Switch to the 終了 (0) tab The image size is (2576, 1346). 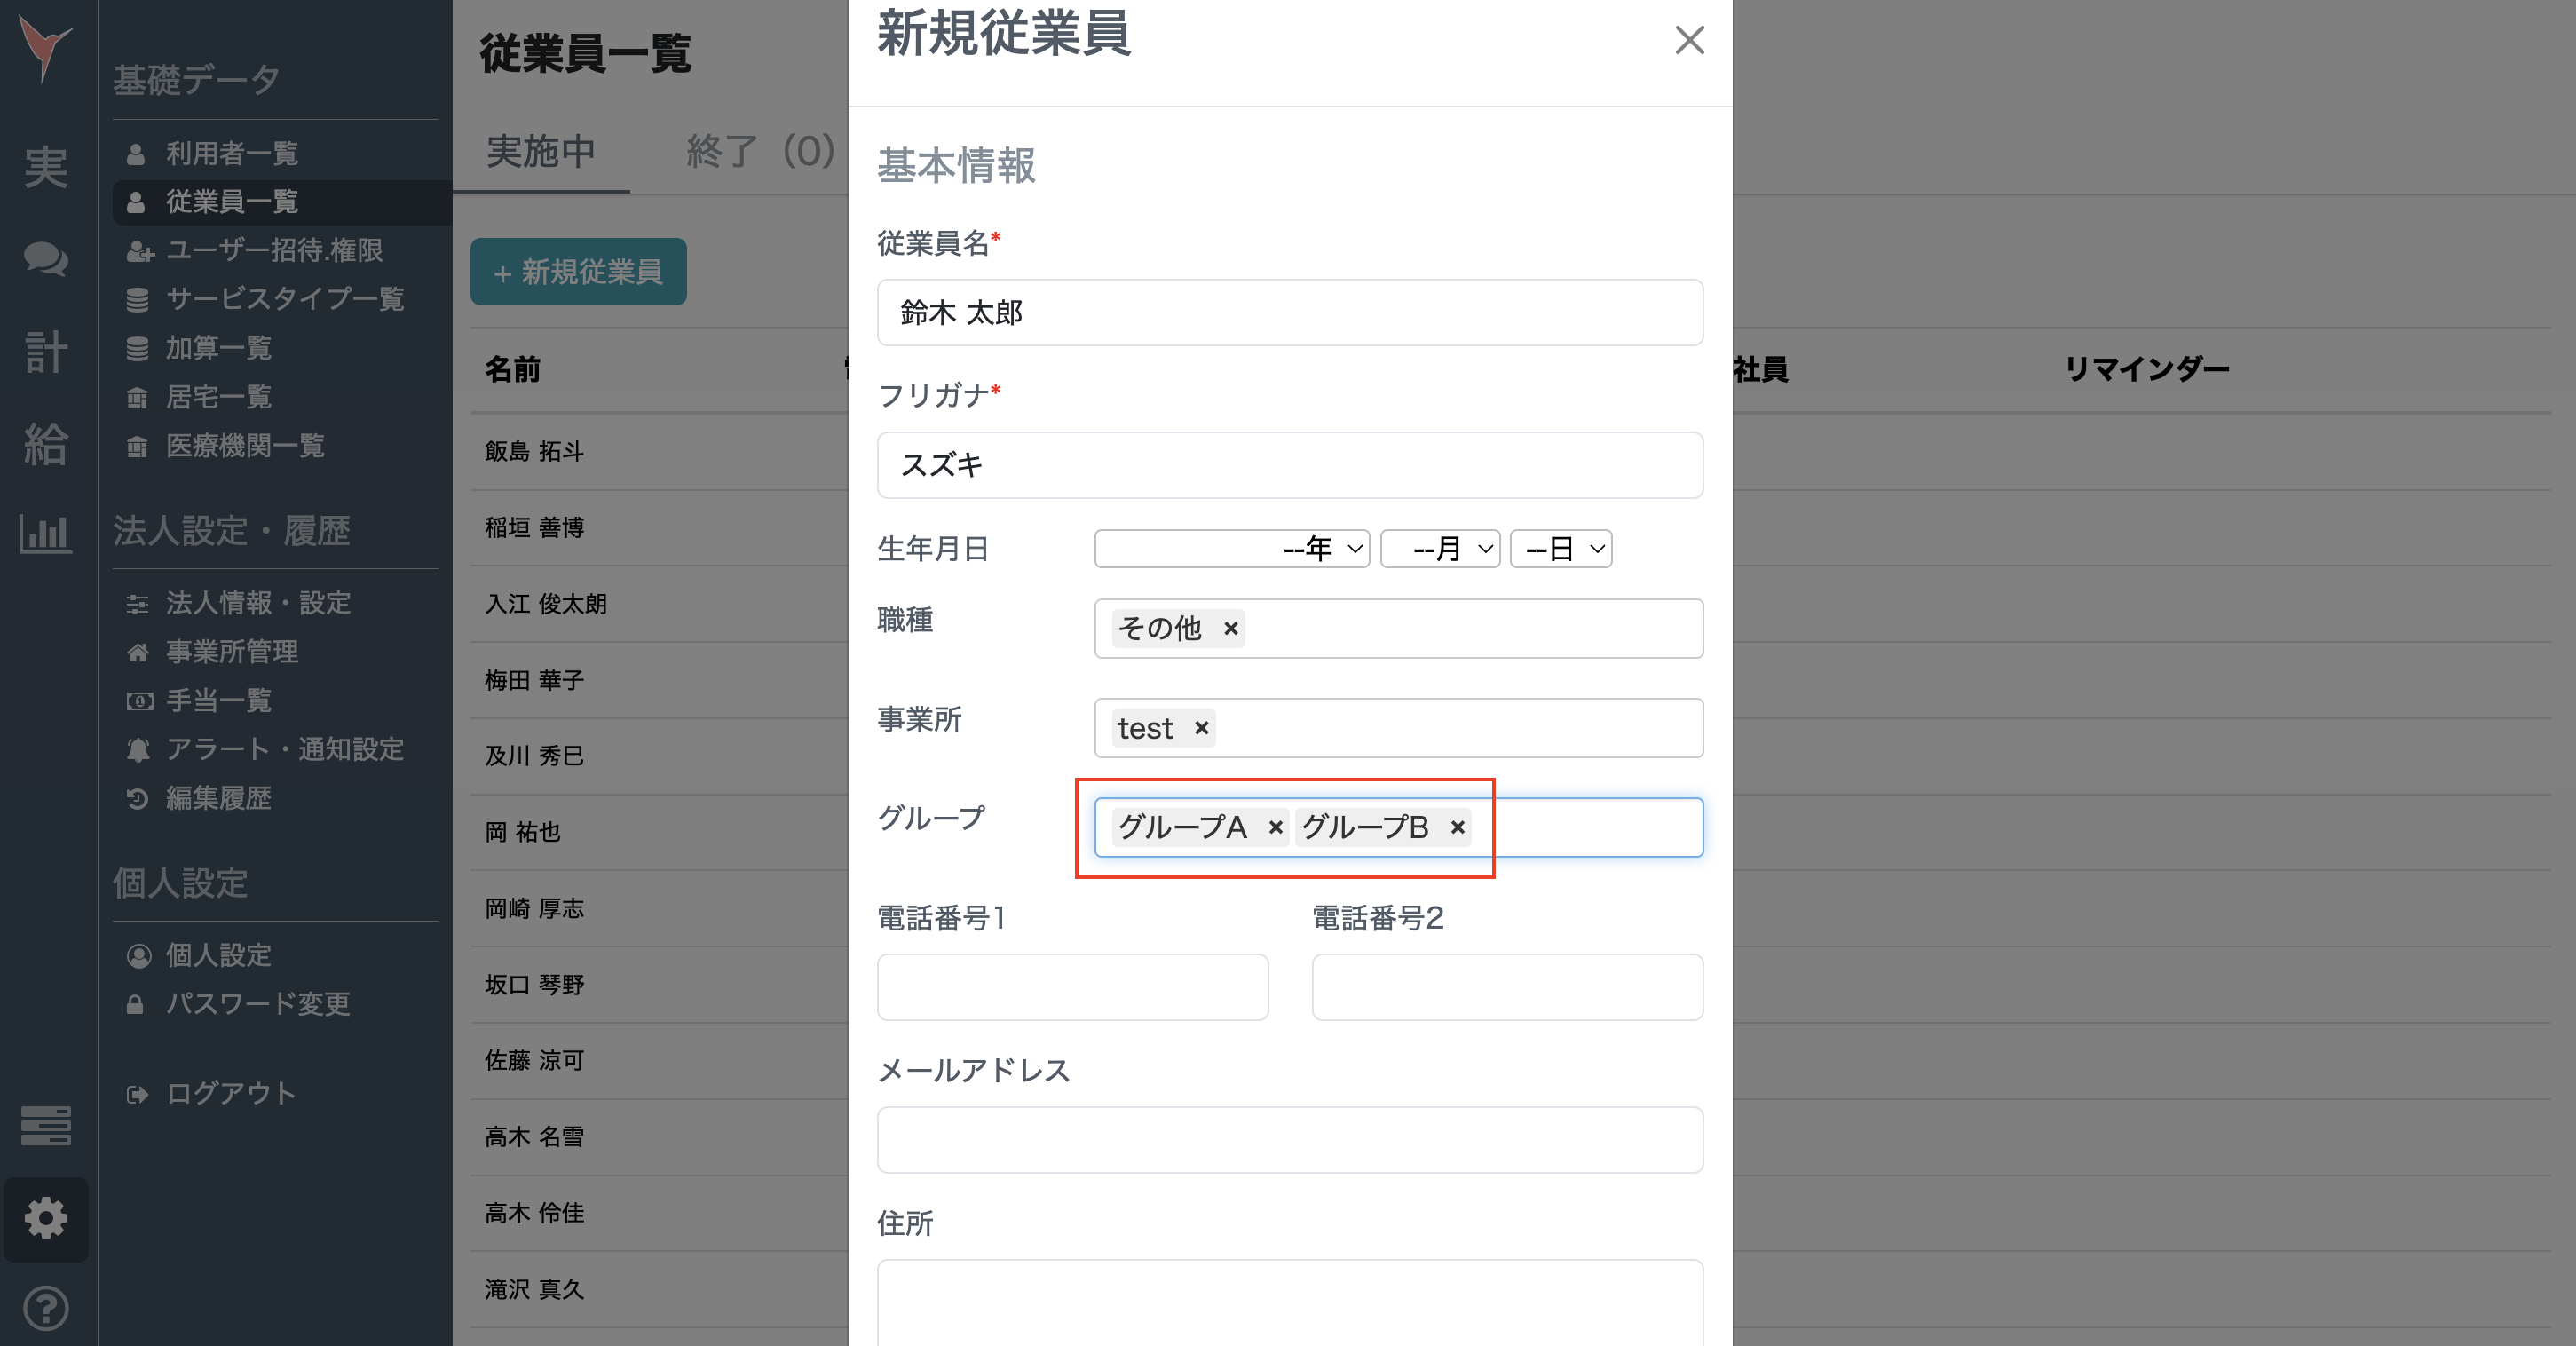pos(760,152)
